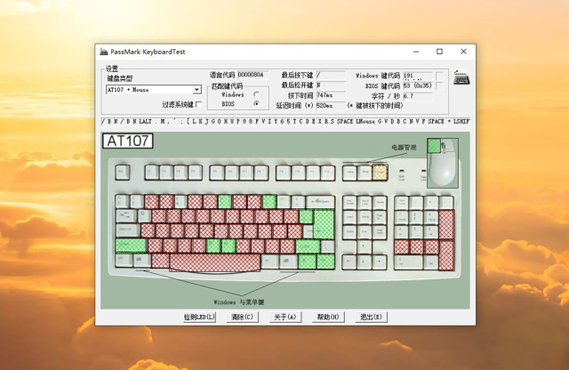Click the F5 key on the keyboard image

coord(216,173)
